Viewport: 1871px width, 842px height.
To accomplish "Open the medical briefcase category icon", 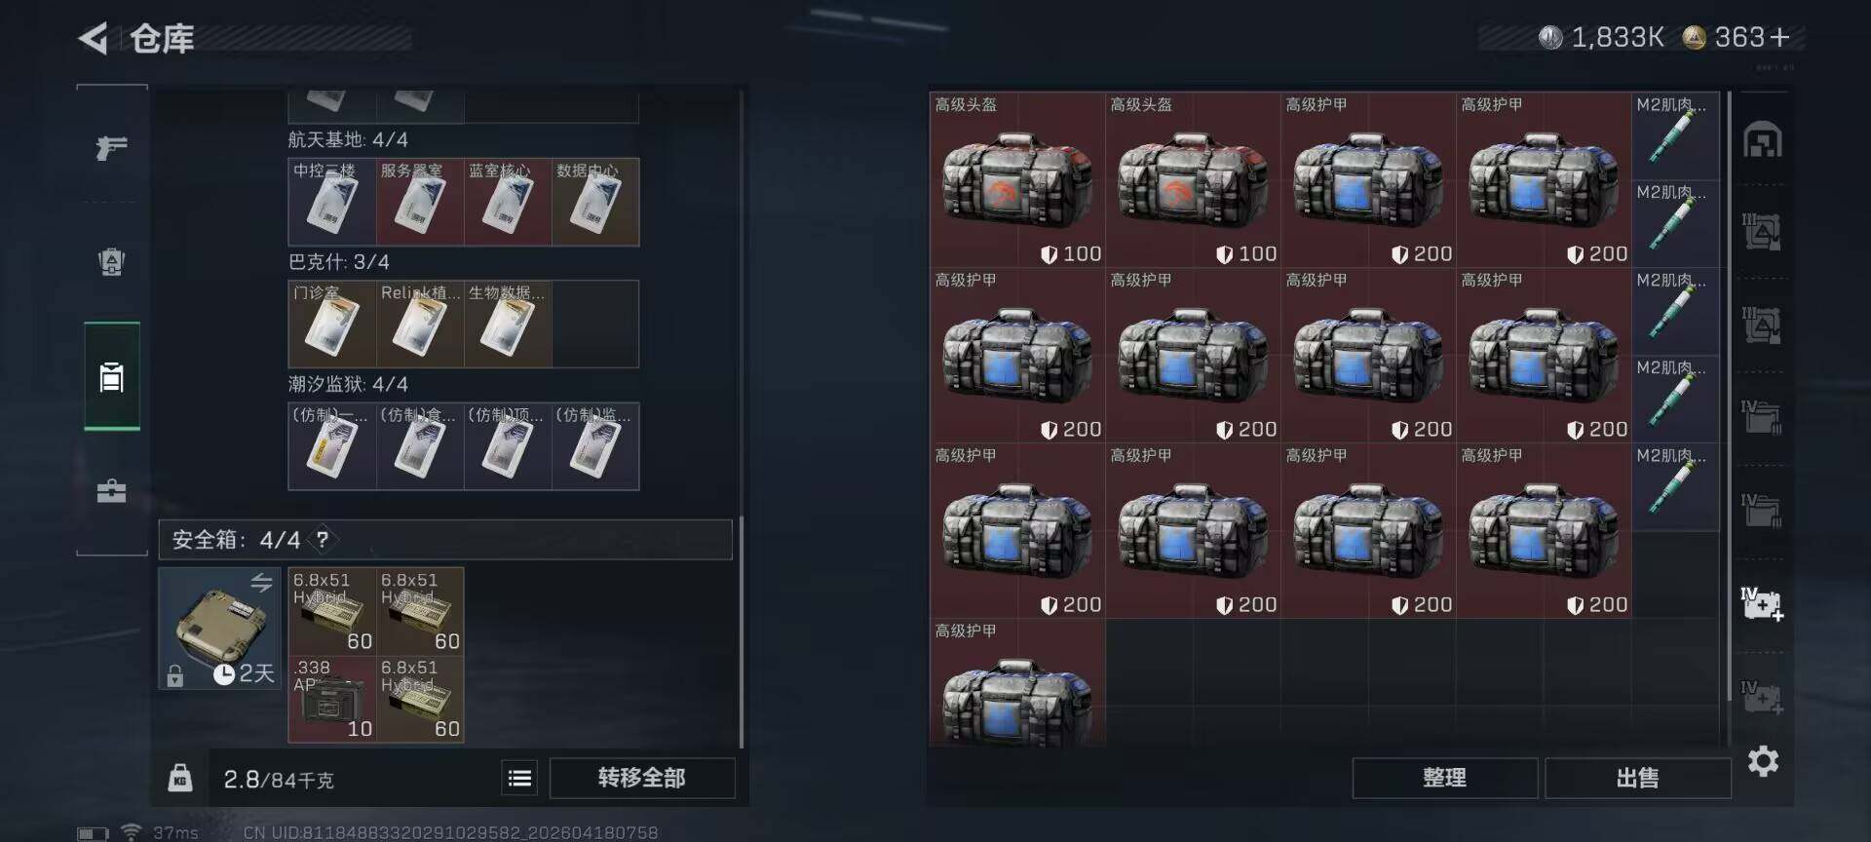I will coord(112,490).
